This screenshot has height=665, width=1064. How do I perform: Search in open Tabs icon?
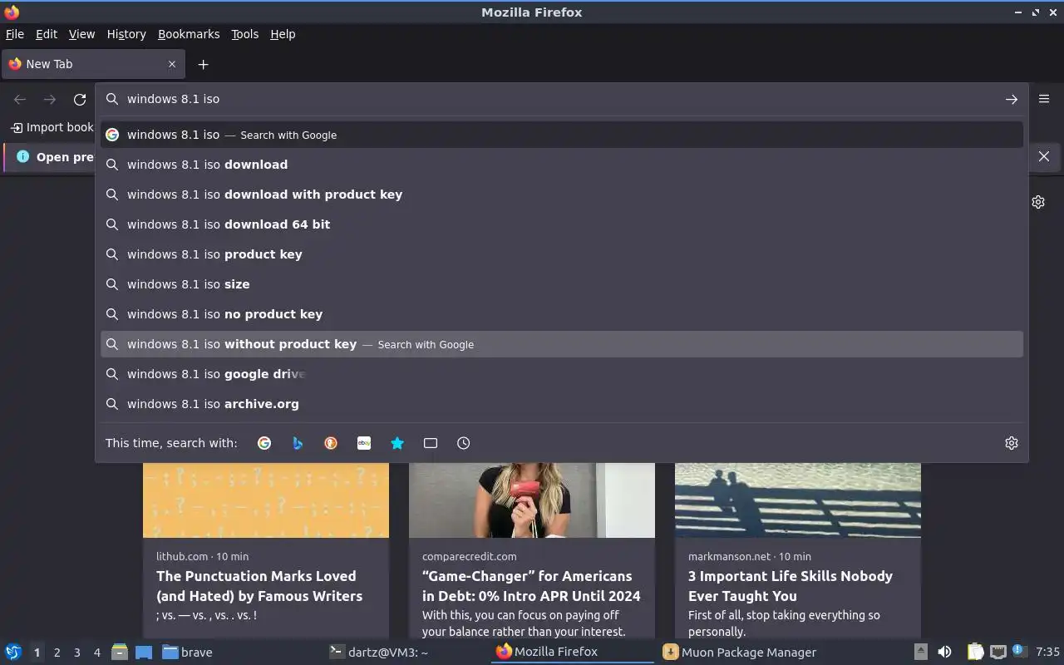coord(431,443)
